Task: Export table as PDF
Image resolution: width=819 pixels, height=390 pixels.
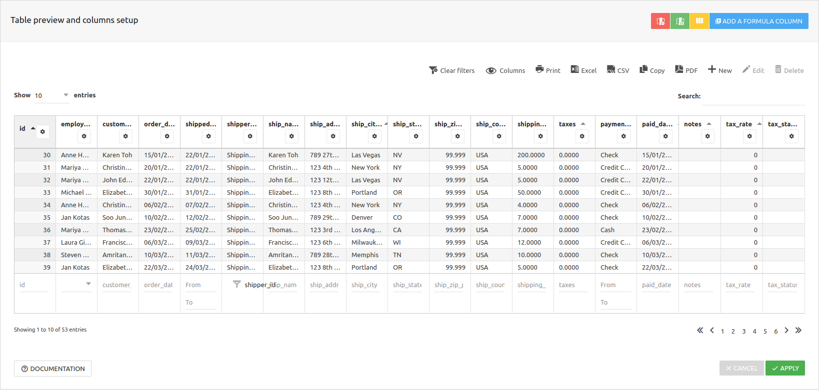Action: click(x=686, y=70)
